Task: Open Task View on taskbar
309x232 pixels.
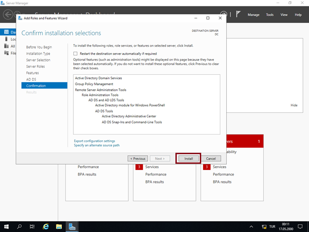Action: [32, 227]
